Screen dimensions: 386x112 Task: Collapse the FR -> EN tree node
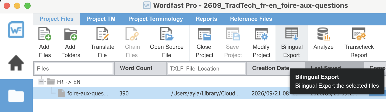click(x=41, y=82)
